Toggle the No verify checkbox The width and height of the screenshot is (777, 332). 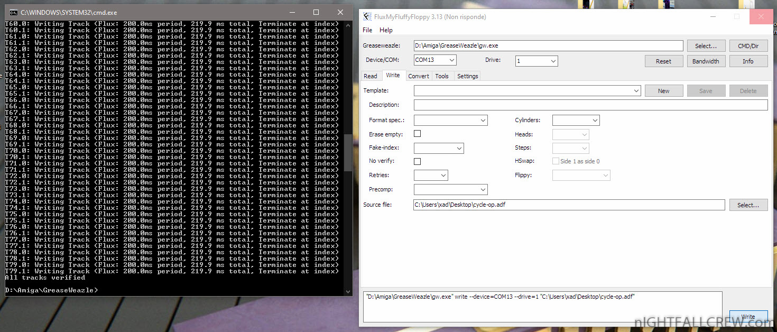coord(417,161)
